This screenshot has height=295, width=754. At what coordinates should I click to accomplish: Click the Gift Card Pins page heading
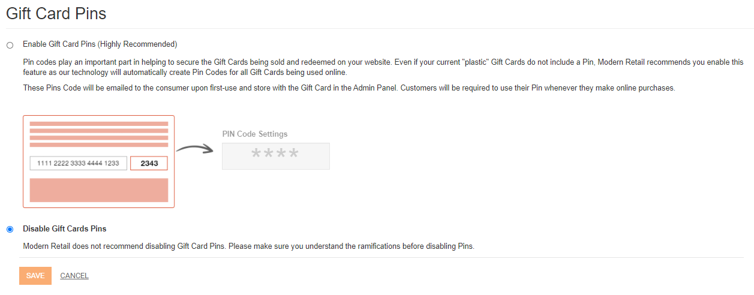tap(56, 13)
